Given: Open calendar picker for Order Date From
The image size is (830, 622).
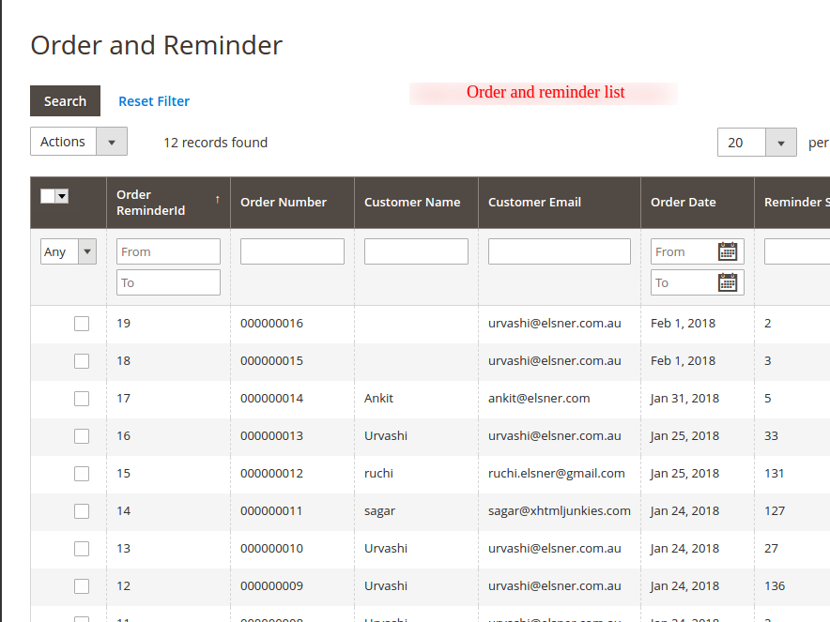Looking at the screenshot, I should 728,251.
